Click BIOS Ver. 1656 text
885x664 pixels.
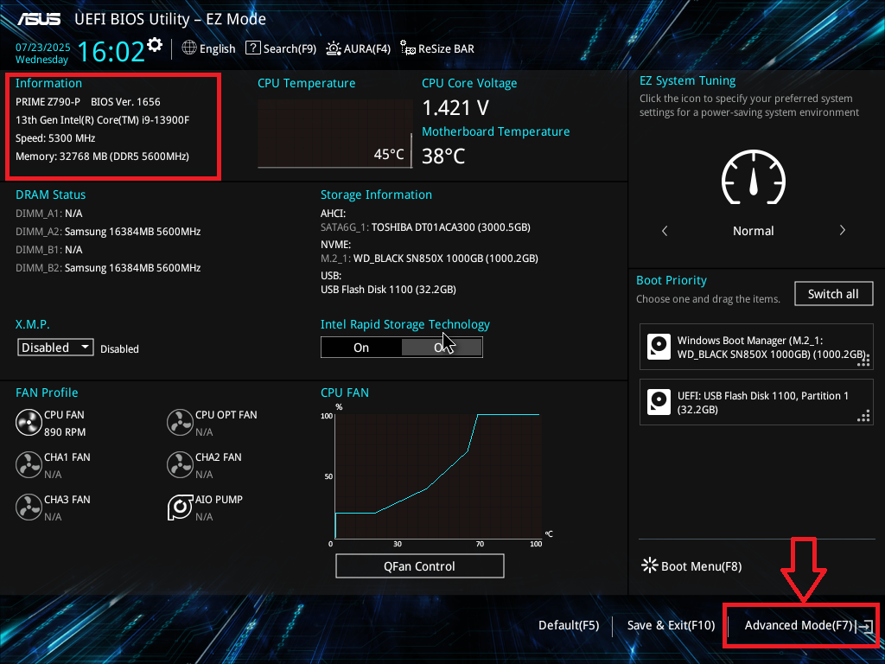(125, 102)
